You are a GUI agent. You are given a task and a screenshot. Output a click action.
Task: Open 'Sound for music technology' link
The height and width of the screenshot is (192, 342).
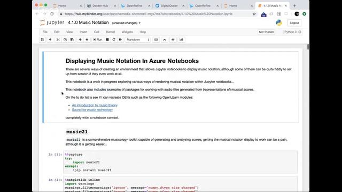92,110
